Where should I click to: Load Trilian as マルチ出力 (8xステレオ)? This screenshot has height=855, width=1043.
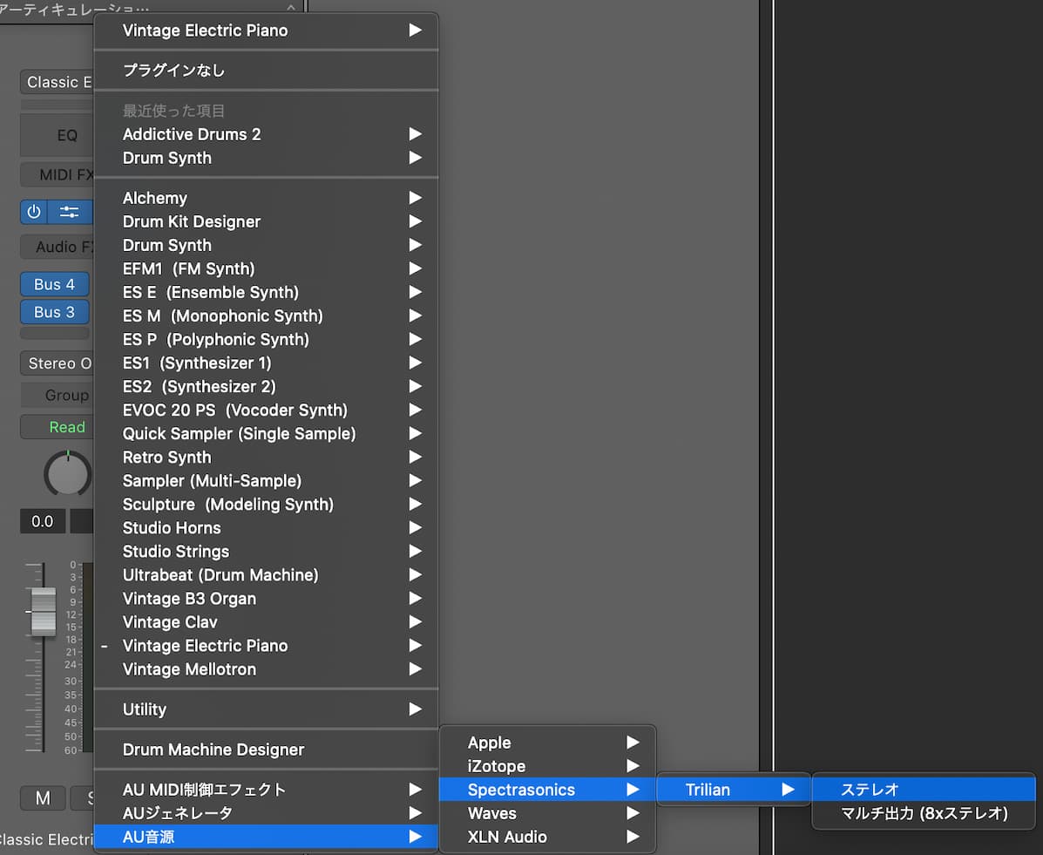tap(924, 814)
